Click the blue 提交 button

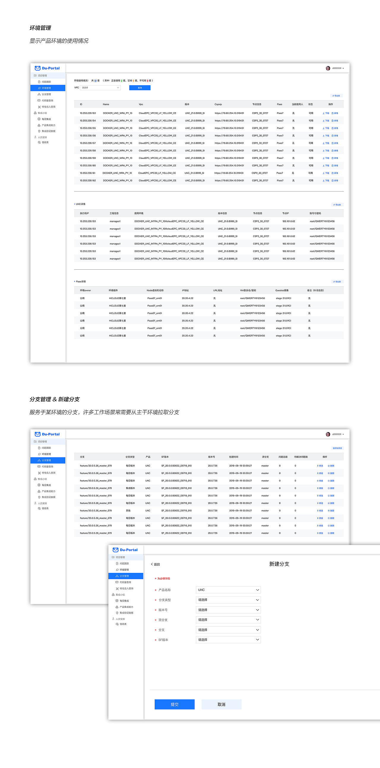175,704
